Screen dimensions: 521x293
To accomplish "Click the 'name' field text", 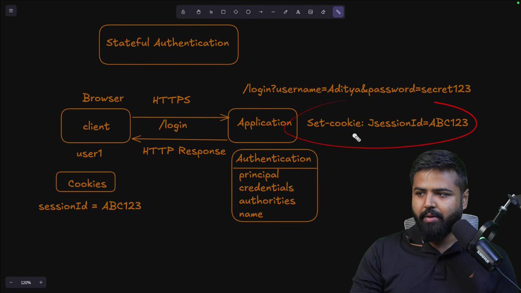I will (251, 214).
